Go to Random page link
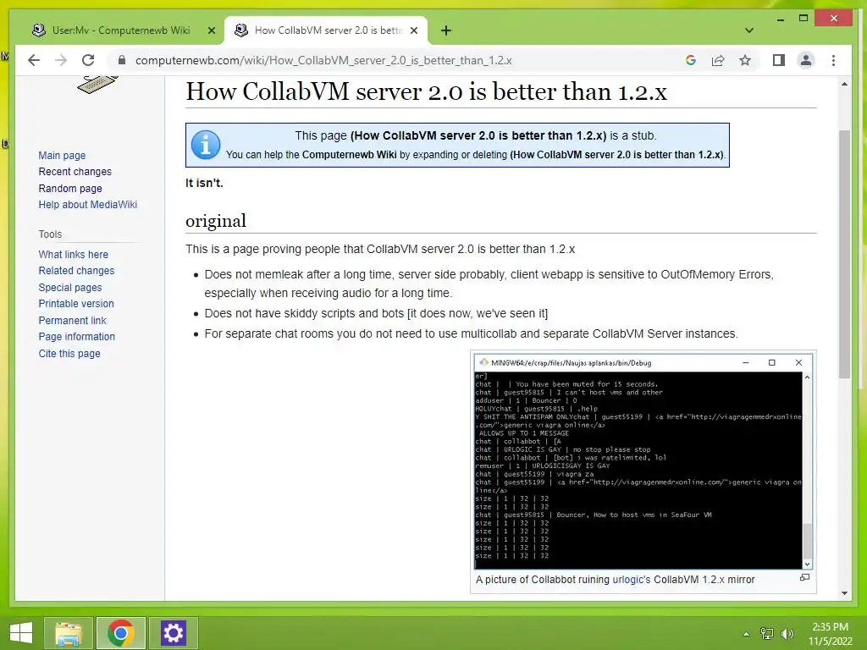 tap(70, 188)
